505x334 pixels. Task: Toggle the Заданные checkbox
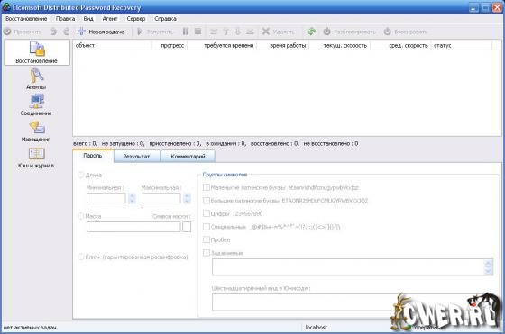[x=207, y=253]
